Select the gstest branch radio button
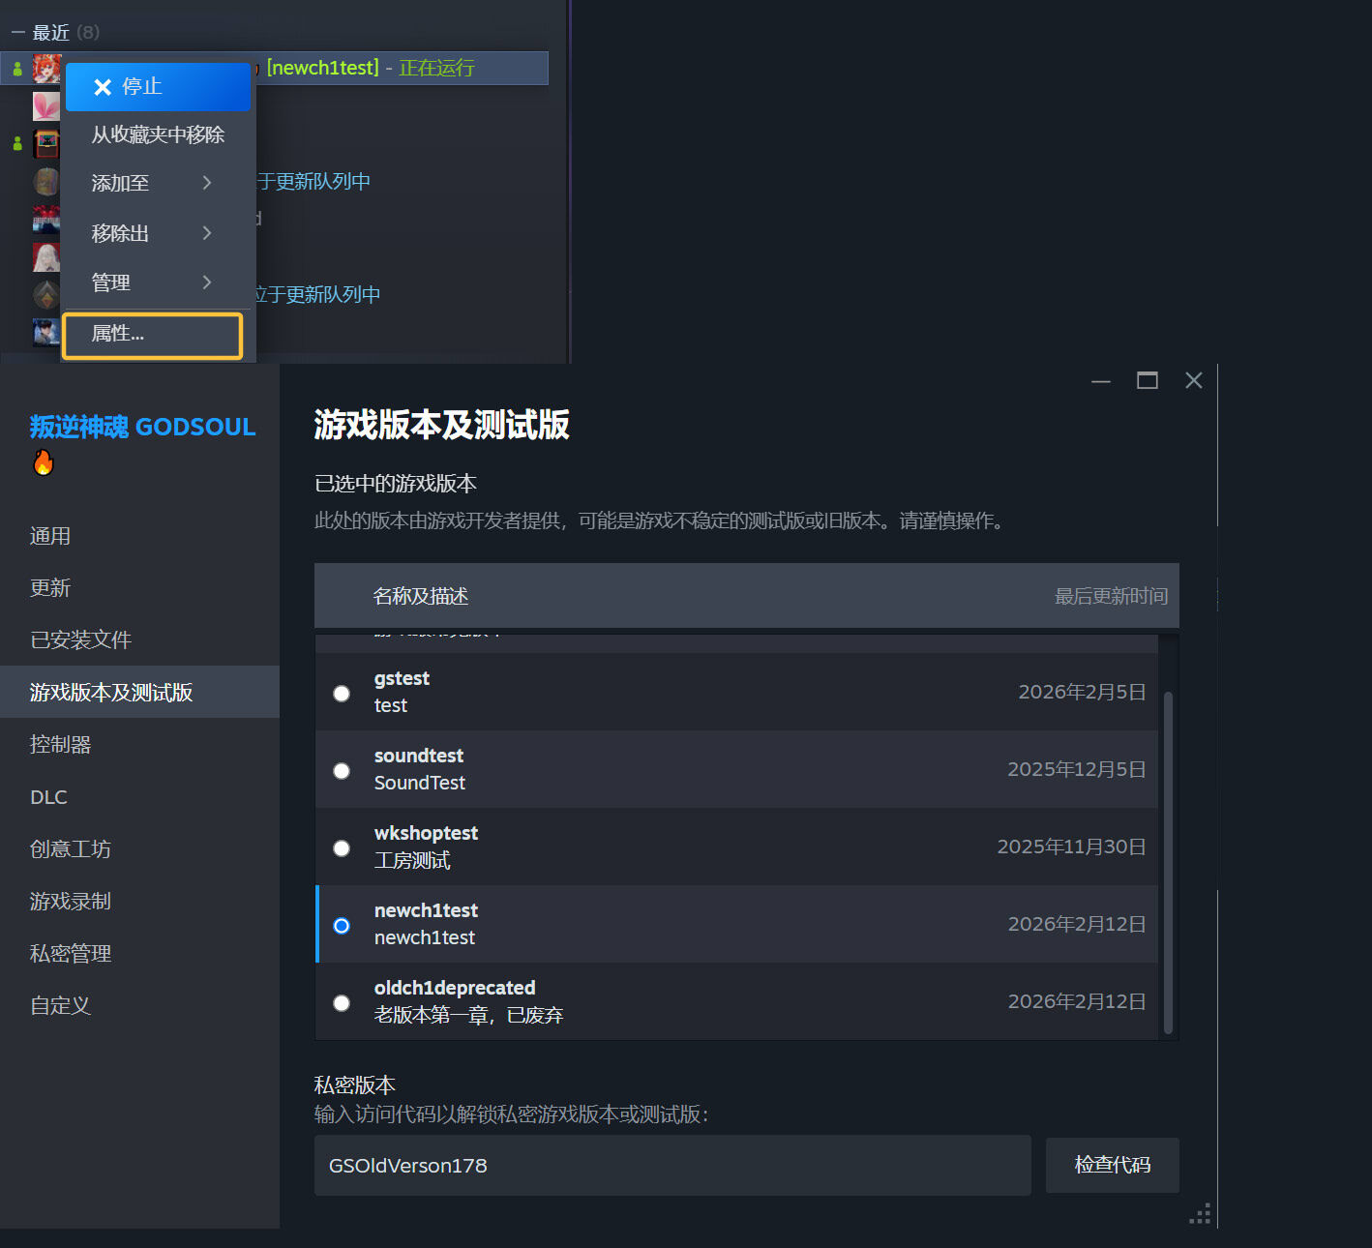 click(x=342, y=694)
